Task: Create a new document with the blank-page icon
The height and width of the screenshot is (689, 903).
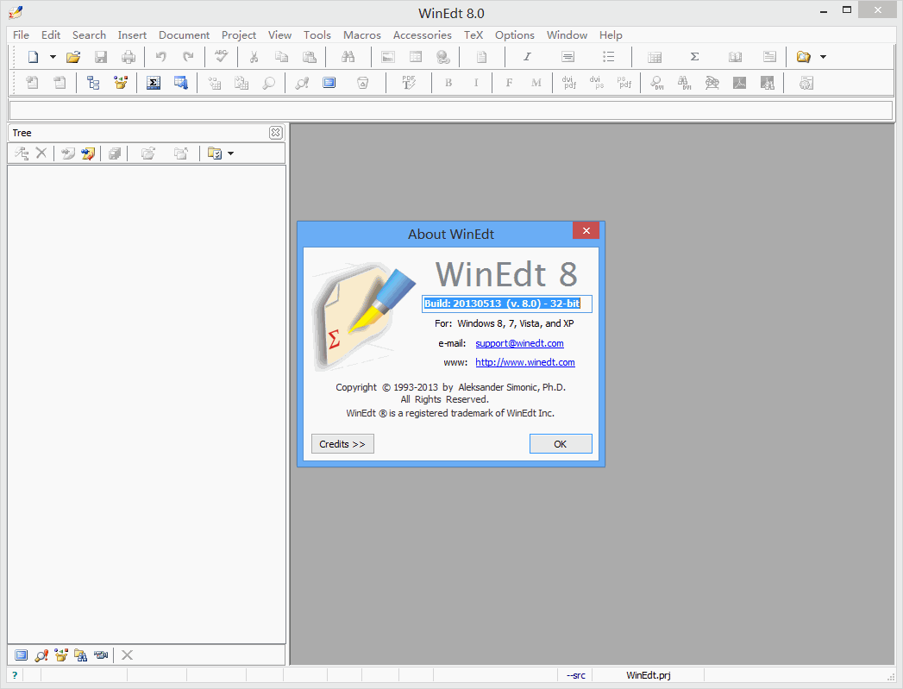Action: tap(34, 57)
